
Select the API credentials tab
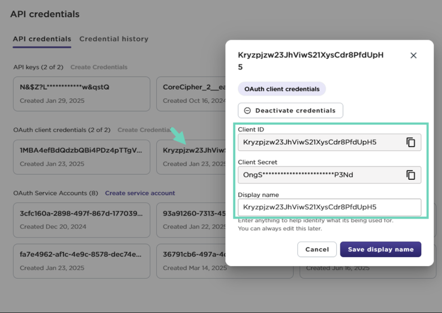(42, 39)
